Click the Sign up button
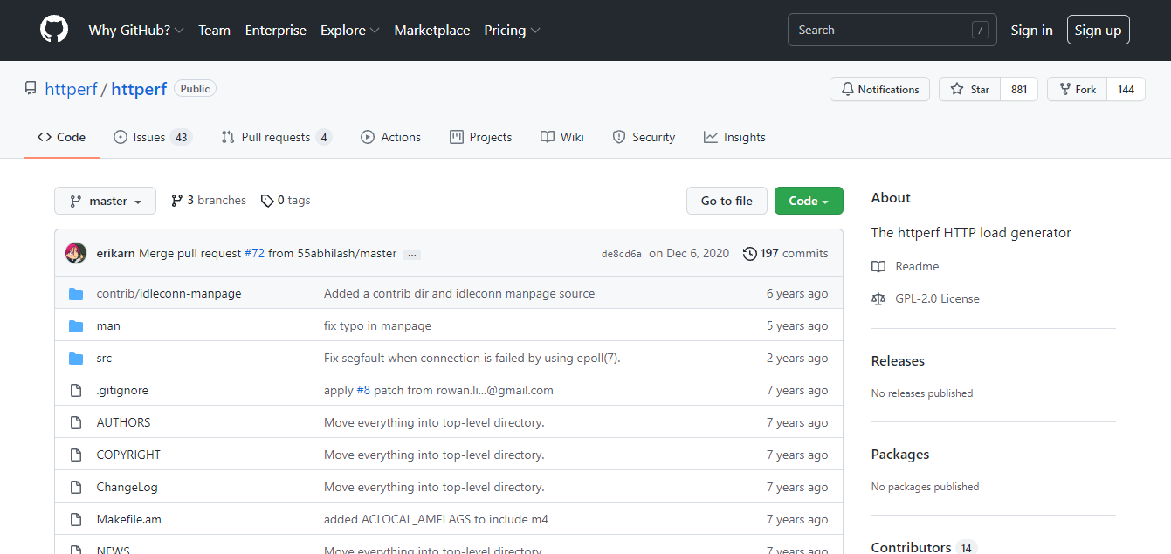The image size is (1171, 554). pyautogui.click(x=1098, y=30)
